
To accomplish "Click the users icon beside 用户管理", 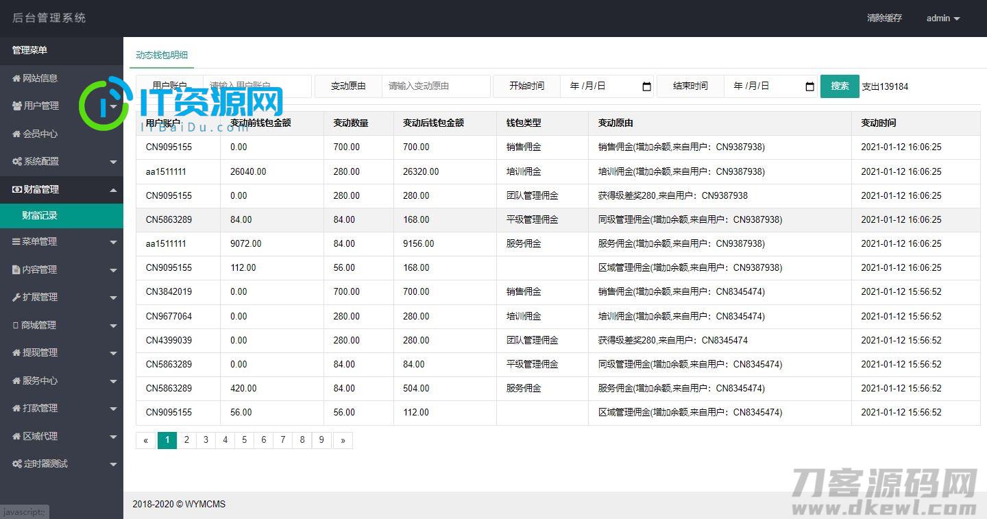I will tap(17, 106).
